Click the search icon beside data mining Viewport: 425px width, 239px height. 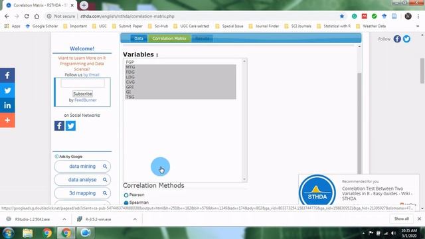pyautogui.click(x=105, y=167)
